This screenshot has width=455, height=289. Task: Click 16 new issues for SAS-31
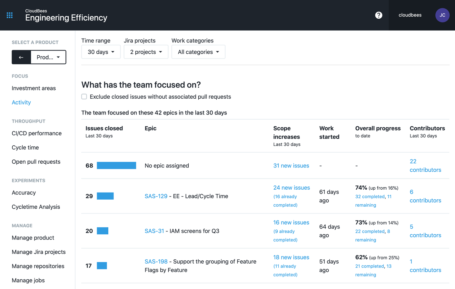[291, 222]
